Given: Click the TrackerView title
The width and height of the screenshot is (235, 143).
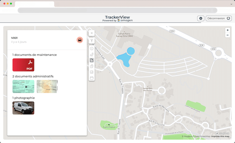Looking at the screenshot, I should [x=117, y=17].
